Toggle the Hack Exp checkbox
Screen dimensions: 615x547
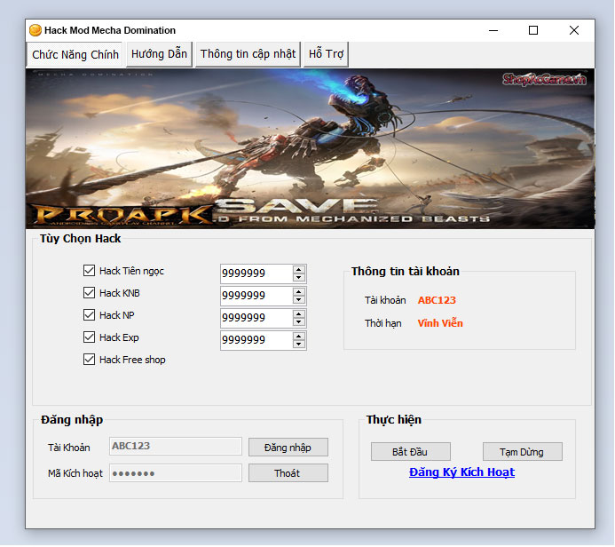89,337
